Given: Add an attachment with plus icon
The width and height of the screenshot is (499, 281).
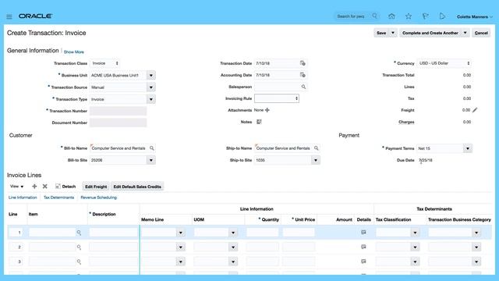Looking at the screenshot, I should [267, 110].
